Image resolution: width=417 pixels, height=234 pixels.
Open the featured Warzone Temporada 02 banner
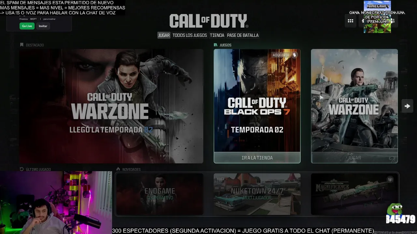[111, 106]
